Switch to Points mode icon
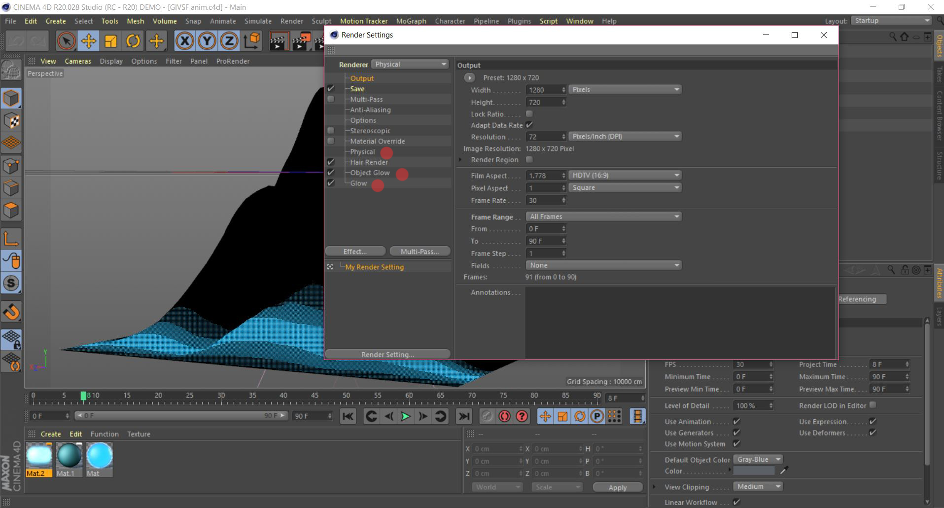The width and height of the screenshot is (944, 508). (x=11, y=166)
